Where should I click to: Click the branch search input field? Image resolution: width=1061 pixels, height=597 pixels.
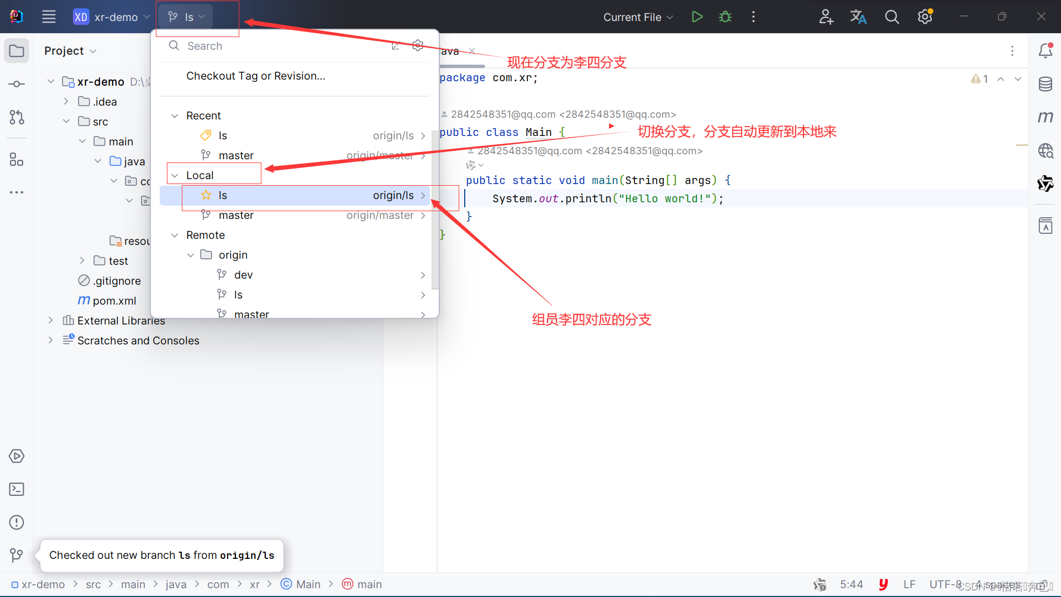[285, 45]
